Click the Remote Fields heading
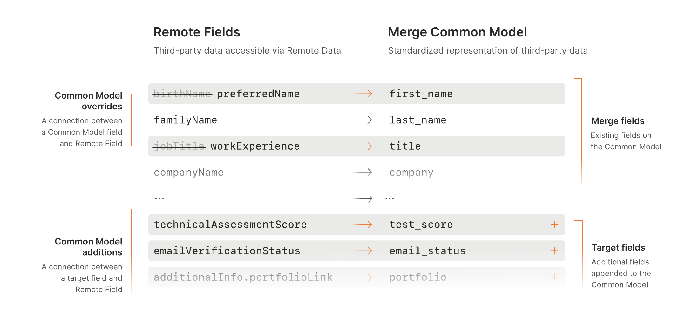This screenshot has width=692, height=319. click(197, 32)
